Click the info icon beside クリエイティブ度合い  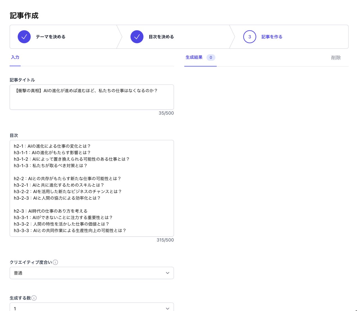click(56, 262)
